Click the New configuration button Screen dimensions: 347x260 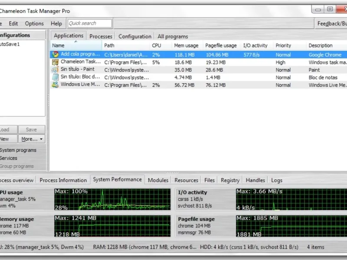[x=8, y=139]
